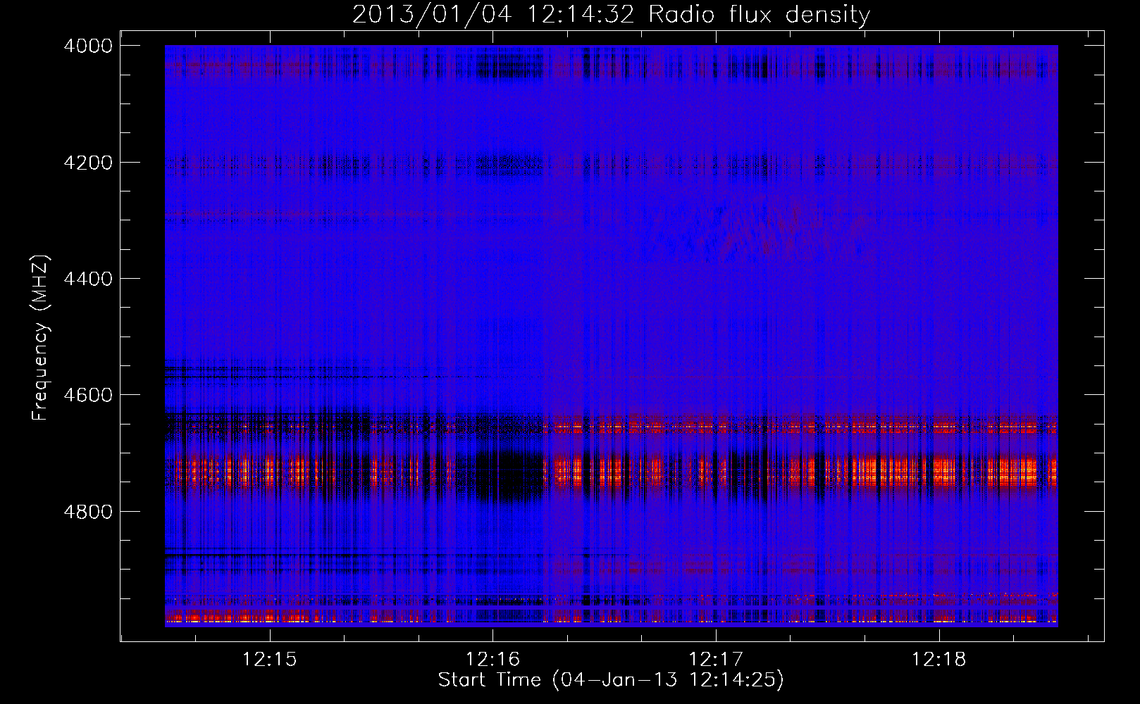Click the 12:16 time tick label
The width and height of the screenshot is (1140, 704).
coord(492,660)
